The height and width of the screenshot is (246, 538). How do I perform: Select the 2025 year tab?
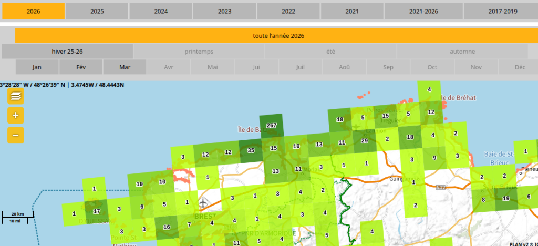click(97, 11)
